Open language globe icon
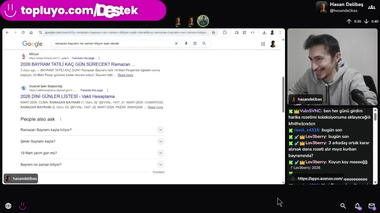The width and height of the screenshot is (380, 213). point(8,206)
